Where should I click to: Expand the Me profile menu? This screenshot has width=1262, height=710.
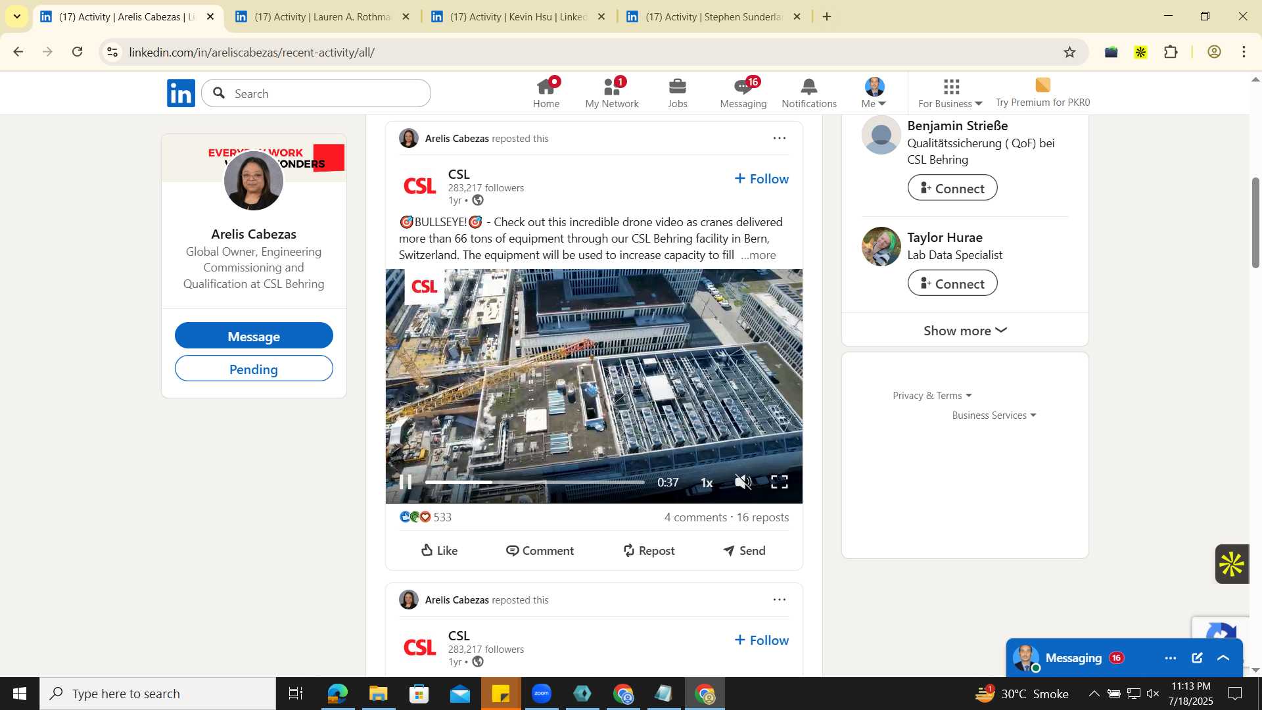874,93
